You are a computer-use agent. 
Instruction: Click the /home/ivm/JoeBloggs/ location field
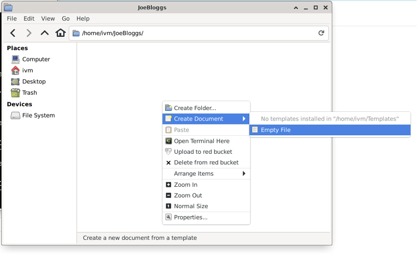click(x=194, y=33)
